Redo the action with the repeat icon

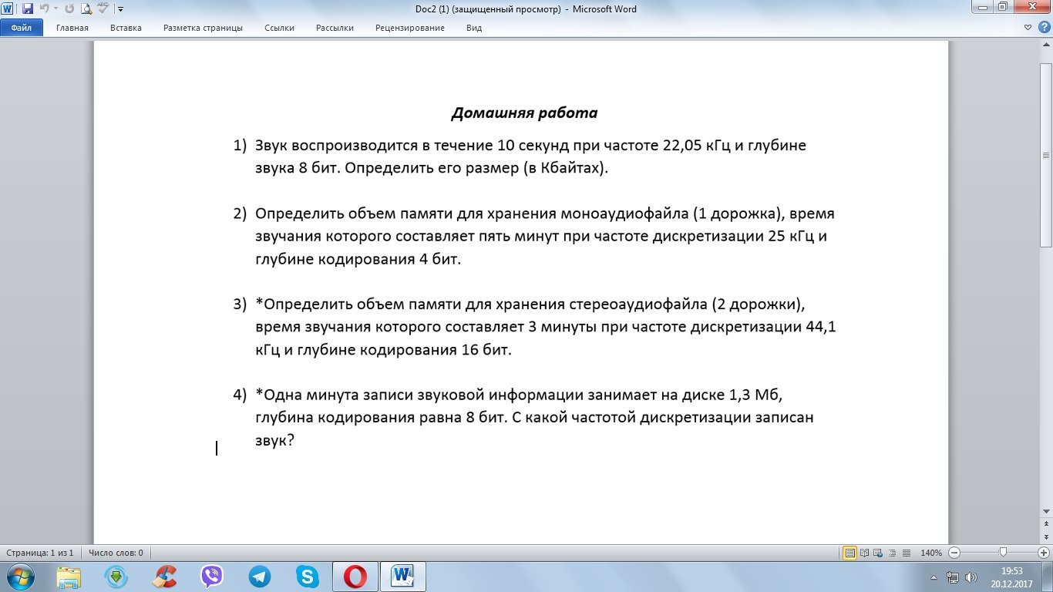coord(69,9)
